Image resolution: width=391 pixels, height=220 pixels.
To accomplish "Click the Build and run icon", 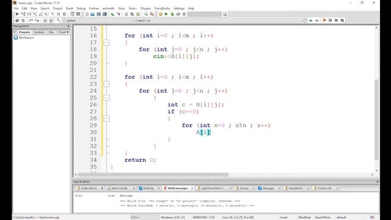I will 172,14.
